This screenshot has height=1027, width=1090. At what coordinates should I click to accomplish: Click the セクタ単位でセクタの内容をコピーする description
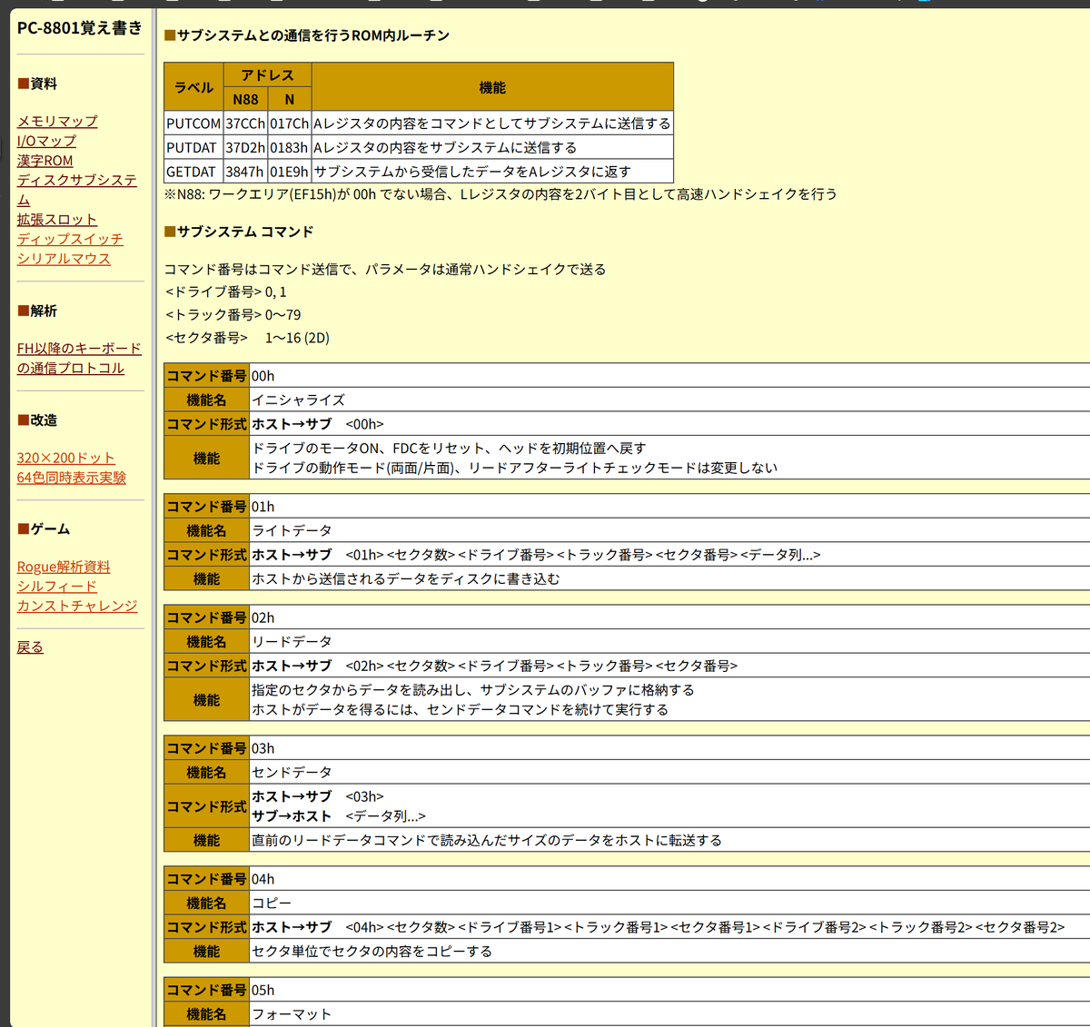tap(372, 951)
